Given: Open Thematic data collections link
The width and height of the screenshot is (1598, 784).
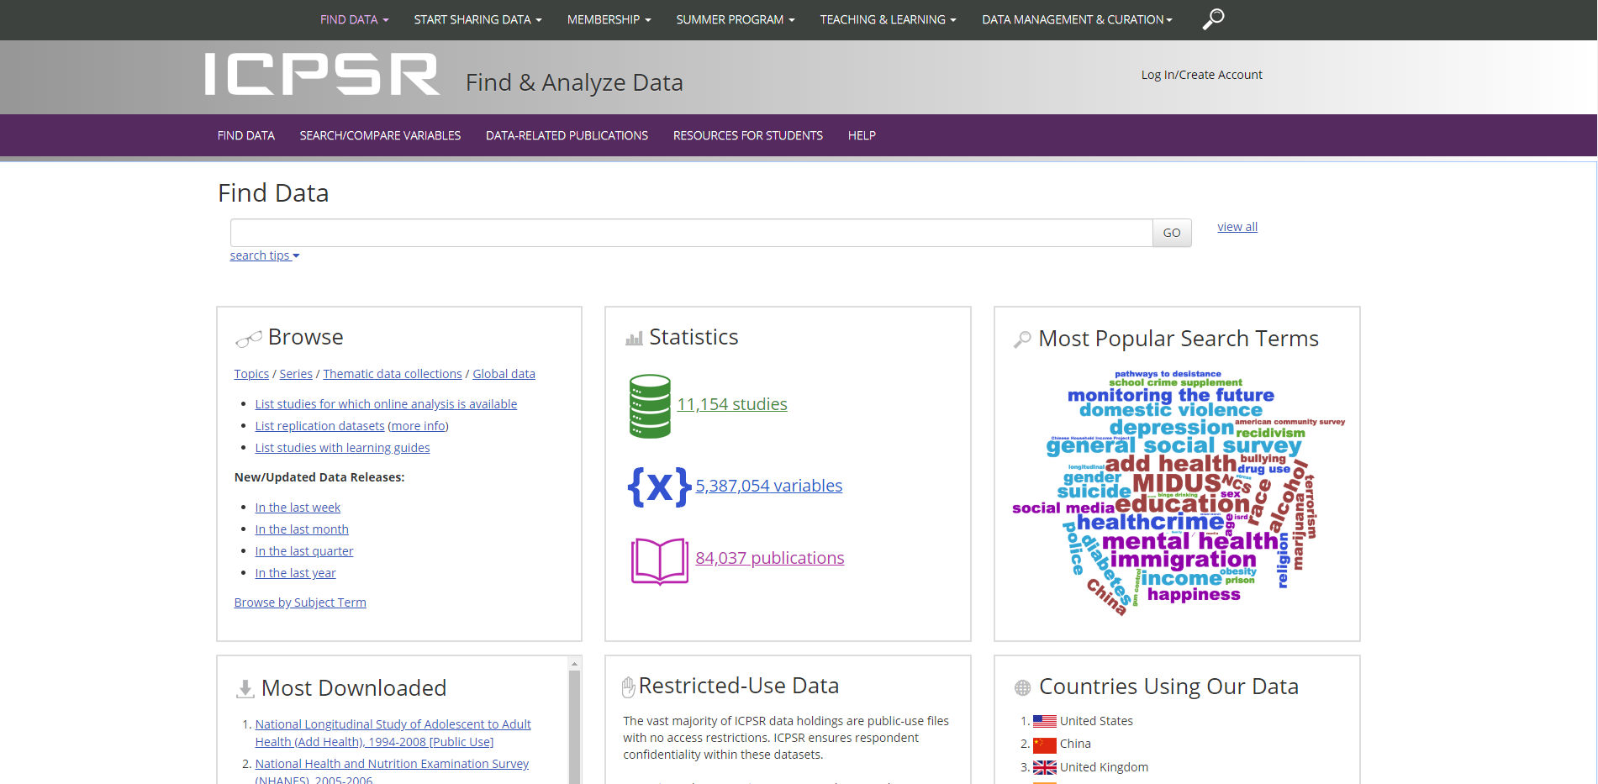Looking at the screenshot, I should click(393, 374).
